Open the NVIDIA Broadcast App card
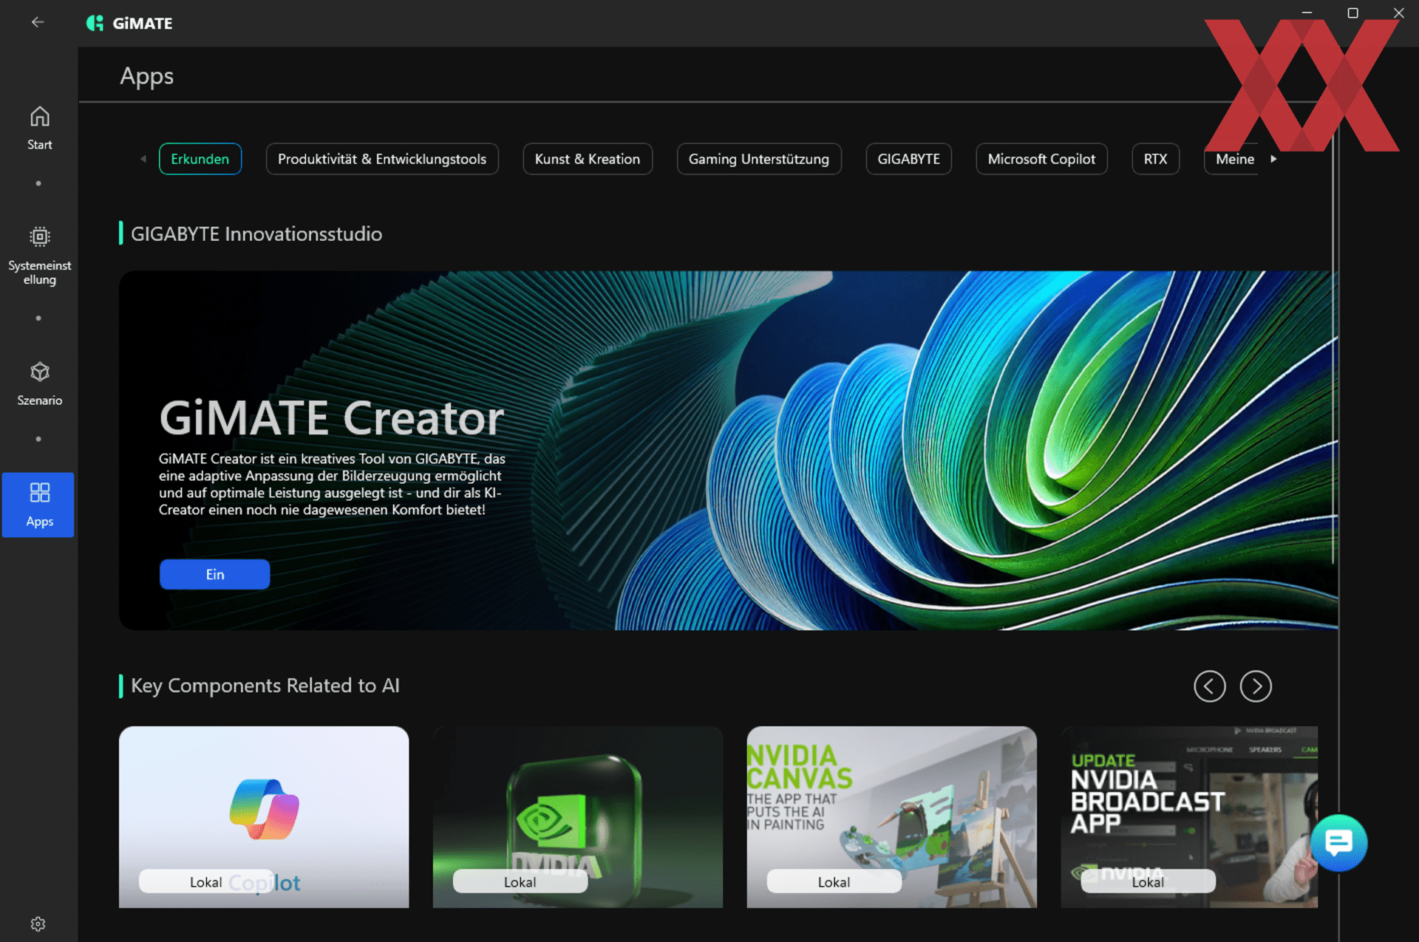 [1189, 816]
